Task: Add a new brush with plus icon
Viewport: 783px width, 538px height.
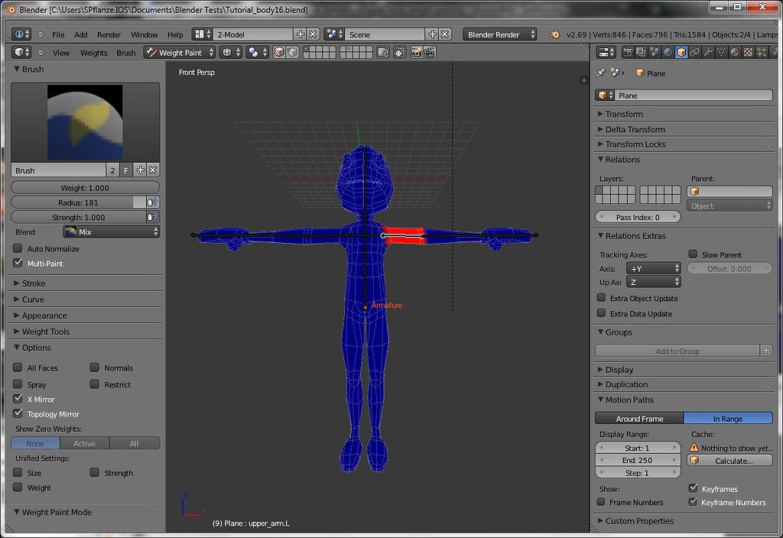Action: (x=141, y=170)
